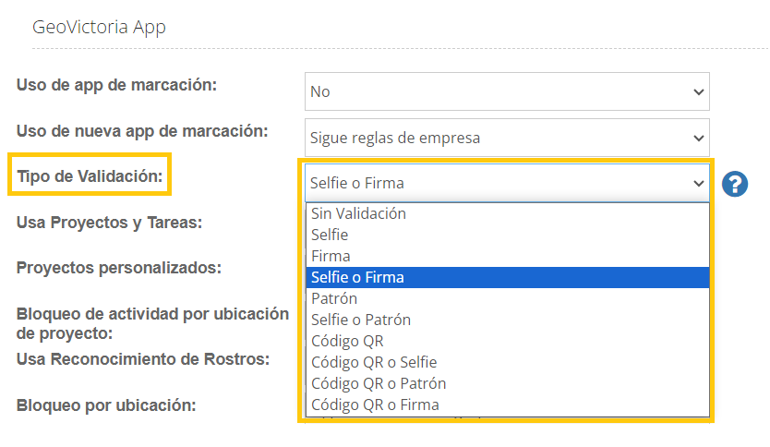This screenshot has width=770, height=447.
Task: Pick the highlighted Selfie o Firma option
Action: pos(358,277)
